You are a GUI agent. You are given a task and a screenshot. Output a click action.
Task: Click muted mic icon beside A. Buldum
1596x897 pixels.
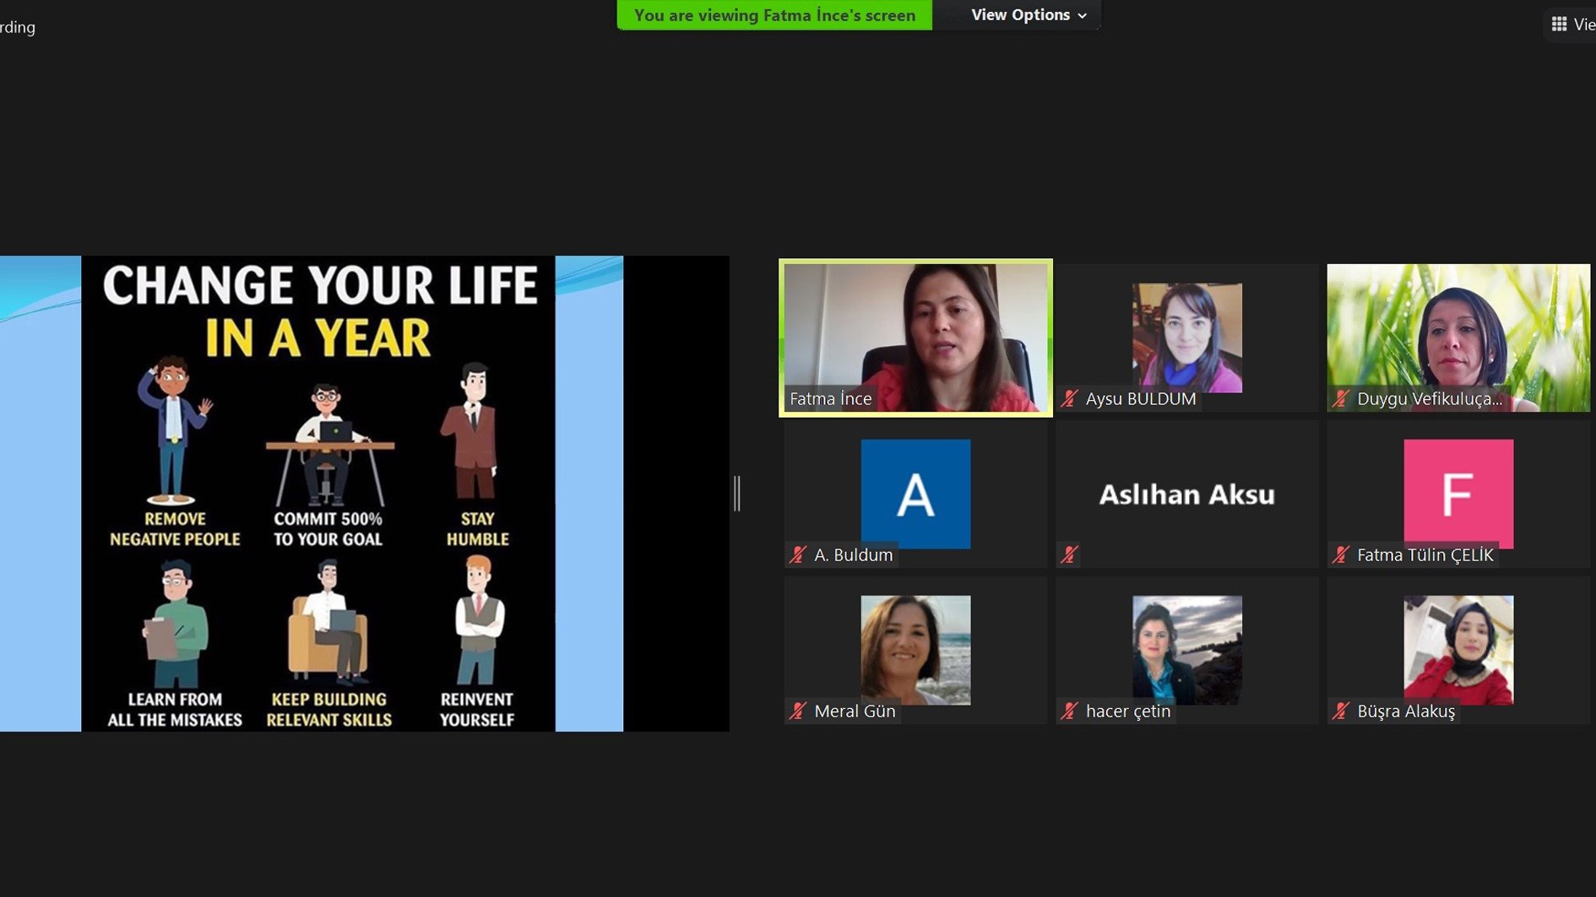[798, 554]
